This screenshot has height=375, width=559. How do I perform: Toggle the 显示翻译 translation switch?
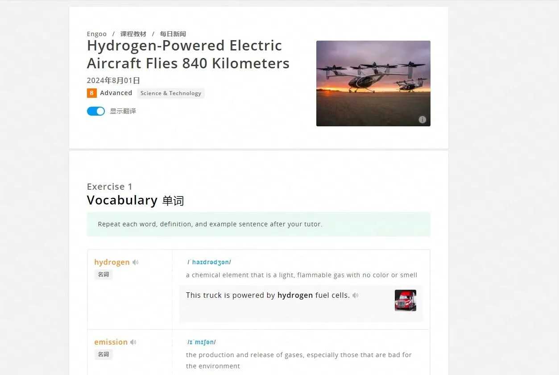click(x=96, y=111)
